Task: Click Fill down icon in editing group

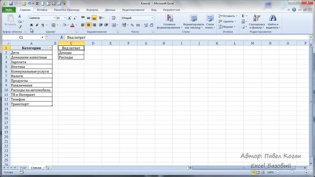Action: tap(243, 21)
